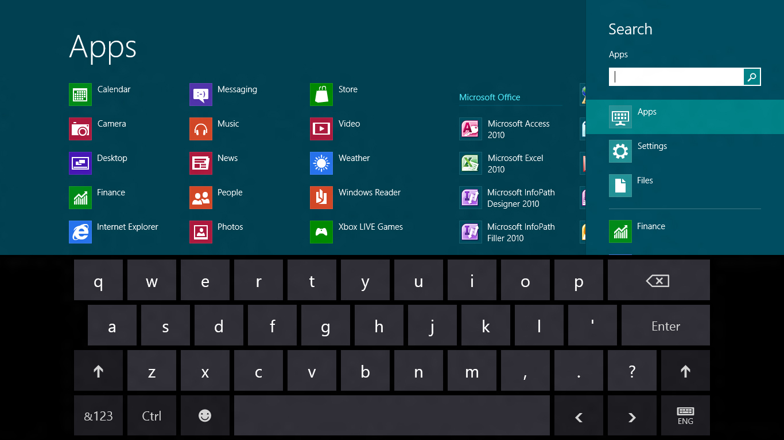Select Apps search scope
Screen dimensions: 784x440
[x=647, y=117]
